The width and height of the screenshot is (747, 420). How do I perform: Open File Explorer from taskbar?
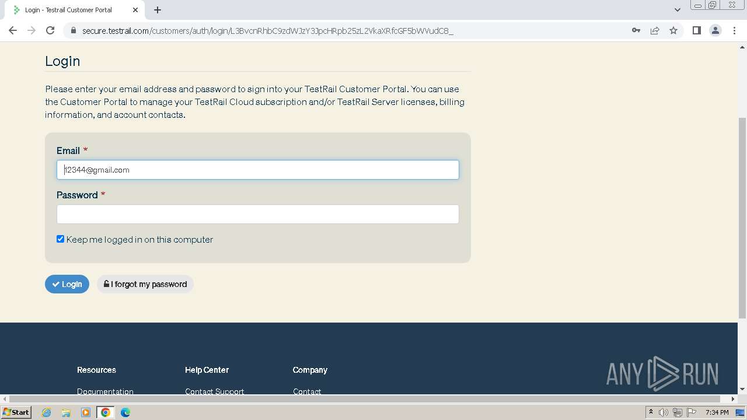(66, 412)
